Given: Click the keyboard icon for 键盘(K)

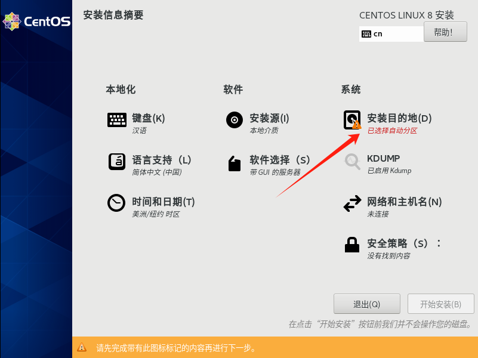Looking at the screenshot, I should (x=117, y=120).
